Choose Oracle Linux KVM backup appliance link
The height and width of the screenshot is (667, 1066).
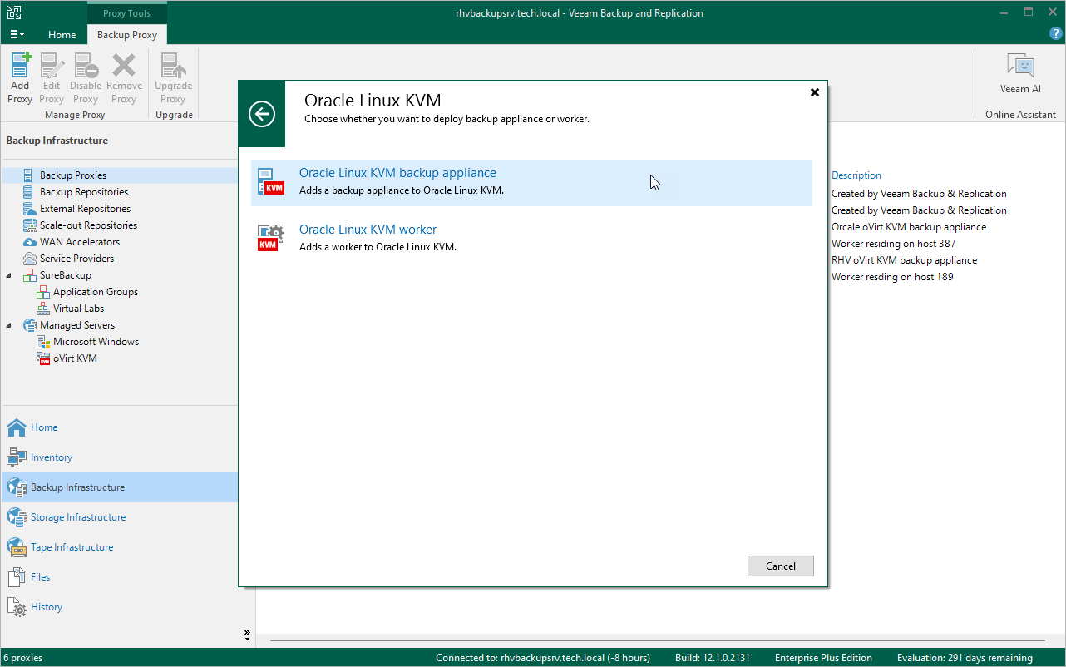[x=397, y=173]
